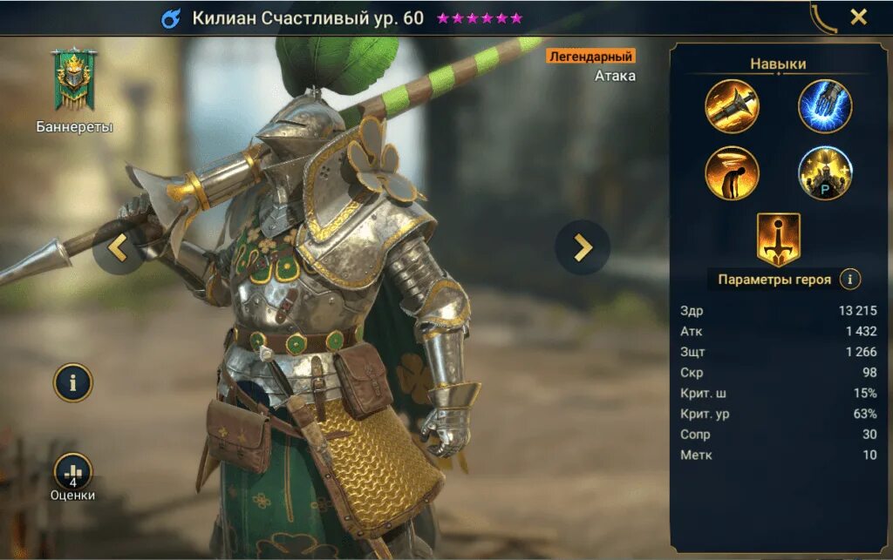Close the hero window with X

point(859,17)
